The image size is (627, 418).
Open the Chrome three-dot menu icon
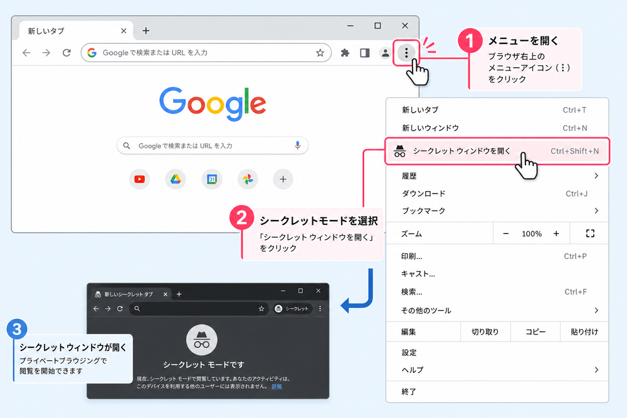point(406,53)
